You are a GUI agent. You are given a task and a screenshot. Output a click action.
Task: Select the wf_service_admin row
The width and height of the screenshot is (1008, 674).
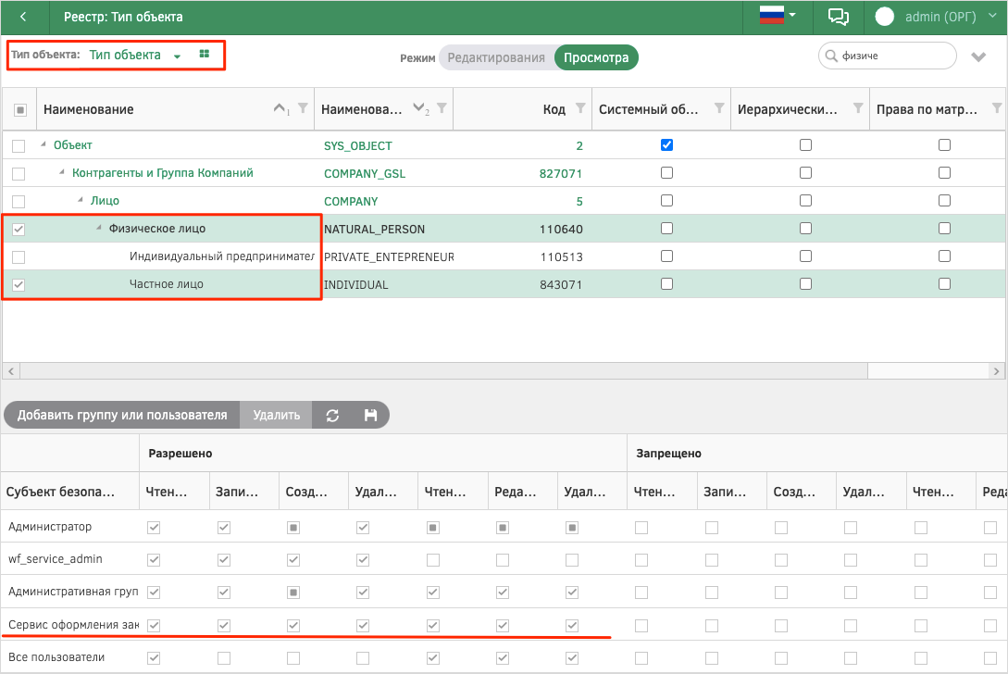pyautogui.click(x=504, y=559)
